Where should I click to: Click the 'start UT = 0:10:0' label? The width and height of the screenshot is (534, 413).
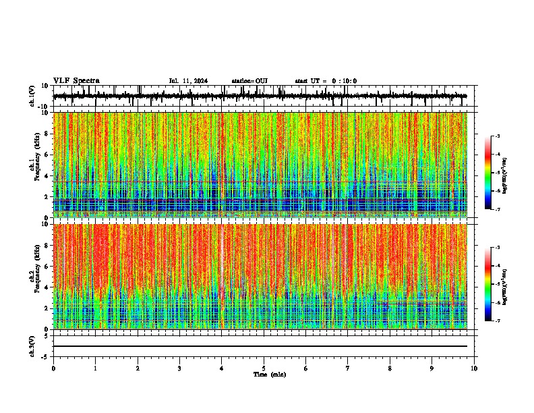(x=326, y=81)
